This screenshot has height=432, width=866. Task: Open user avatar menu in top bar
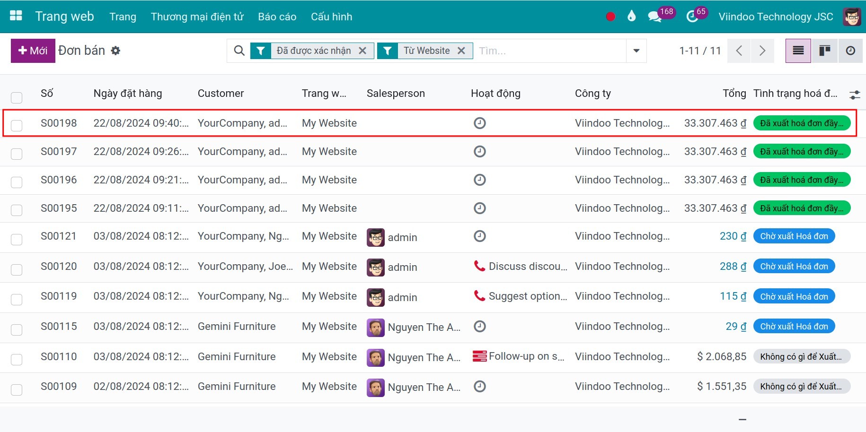click(x=852, y=17)
